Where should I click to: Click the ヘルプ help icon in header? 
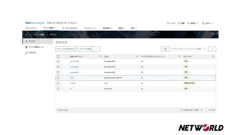168,23
